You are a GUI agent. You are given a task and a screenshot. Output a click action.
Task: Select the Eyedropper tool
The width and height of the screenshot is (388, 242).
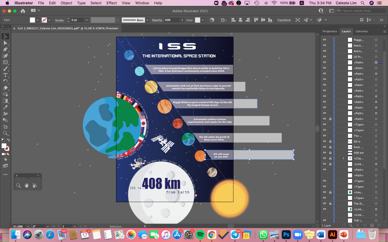pos(5,107)
